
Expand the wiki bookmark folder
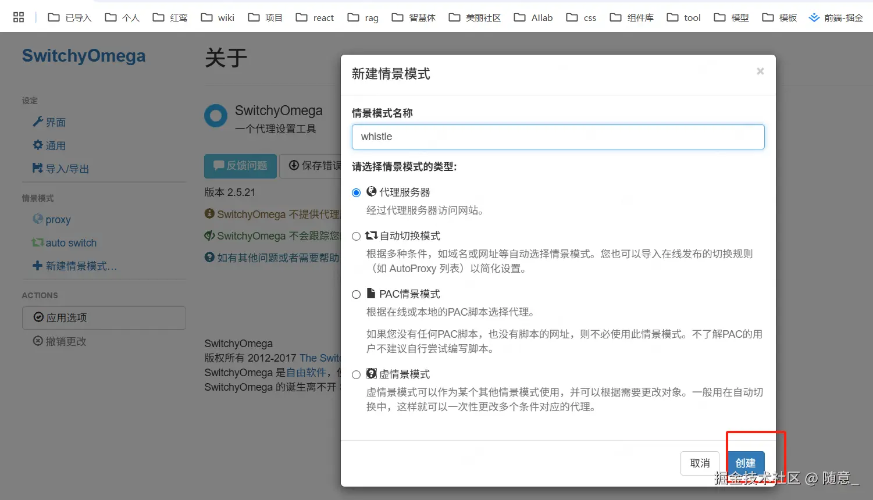pos(218,17)
